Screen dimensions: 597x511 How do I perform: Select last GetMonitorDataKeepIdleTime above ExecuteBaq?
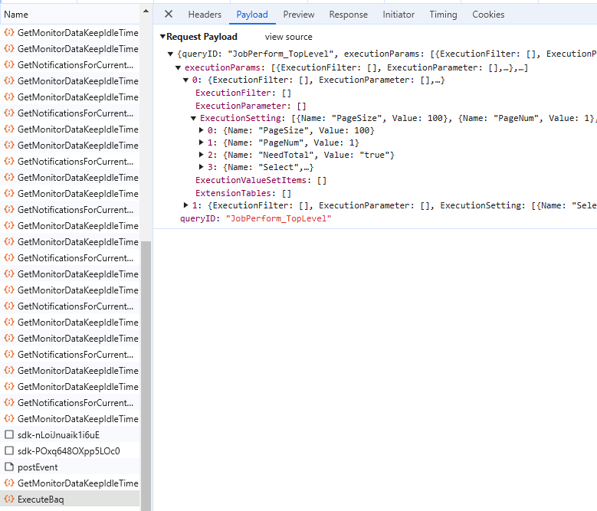click(70, 483)
